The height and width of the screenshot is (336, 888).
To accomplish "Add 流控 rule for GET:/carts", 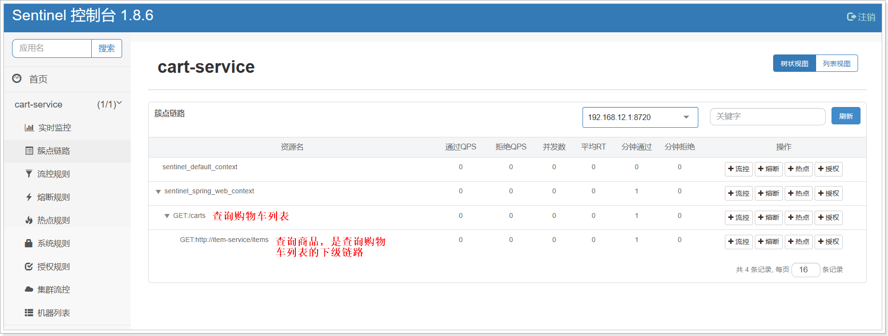I will point(738,218).
